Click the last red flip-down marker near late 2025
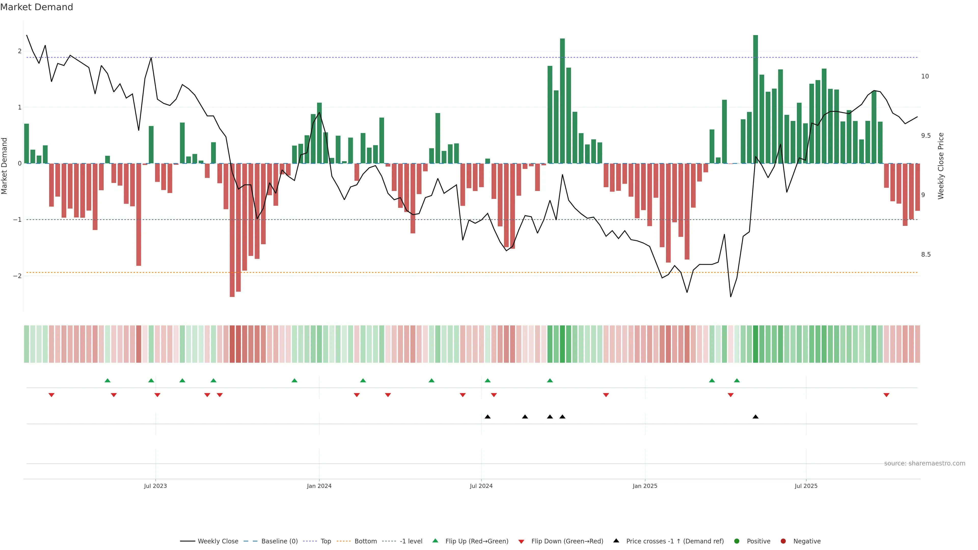Screen dimensions: 978x550 tap(887, 395)
